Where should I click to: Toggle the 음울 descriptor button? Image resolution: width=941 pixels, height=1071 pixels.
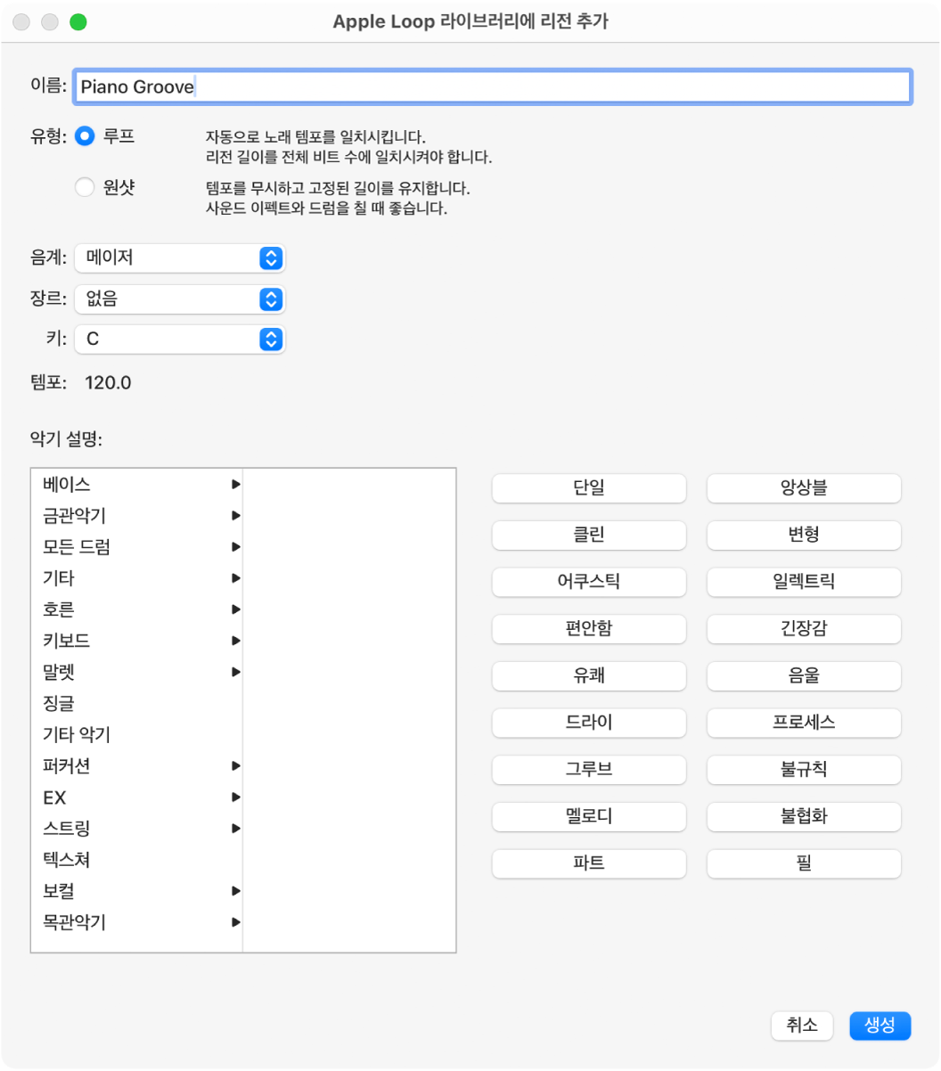804,675
